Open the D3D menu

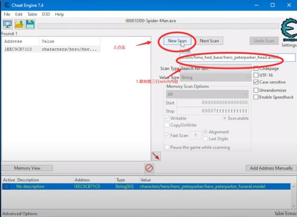[46, 14]
